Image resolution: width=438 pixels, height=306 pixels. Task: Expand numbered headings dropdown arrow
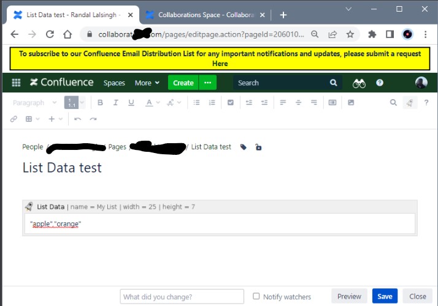[82, 103]
